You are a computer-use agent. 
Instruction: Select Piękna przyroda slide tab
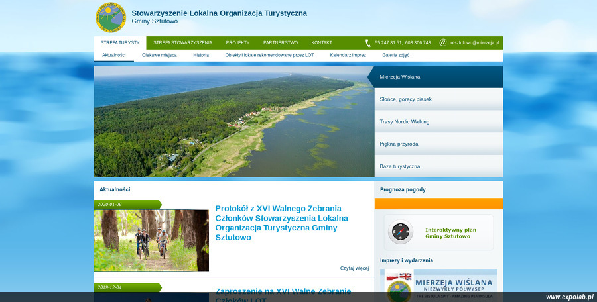438,144
